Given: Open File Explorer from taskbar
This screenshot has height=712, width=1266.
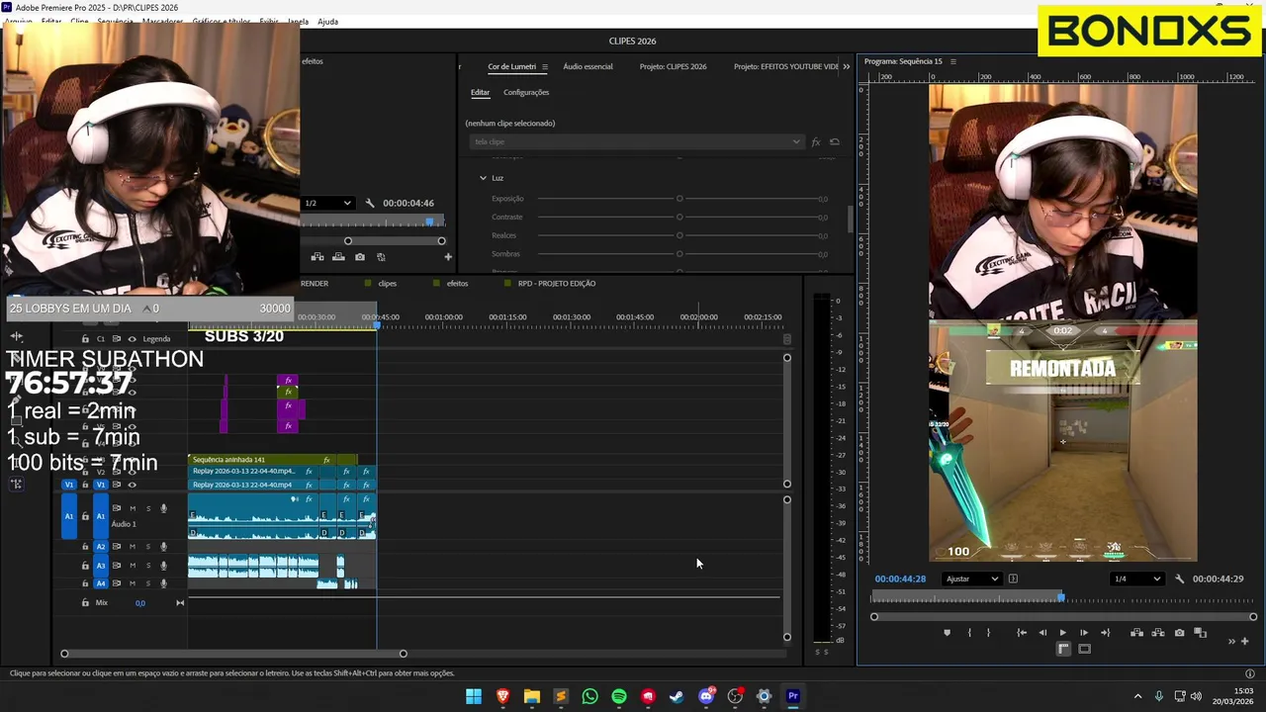Looking at the screenshot, I should pos(532,696).
